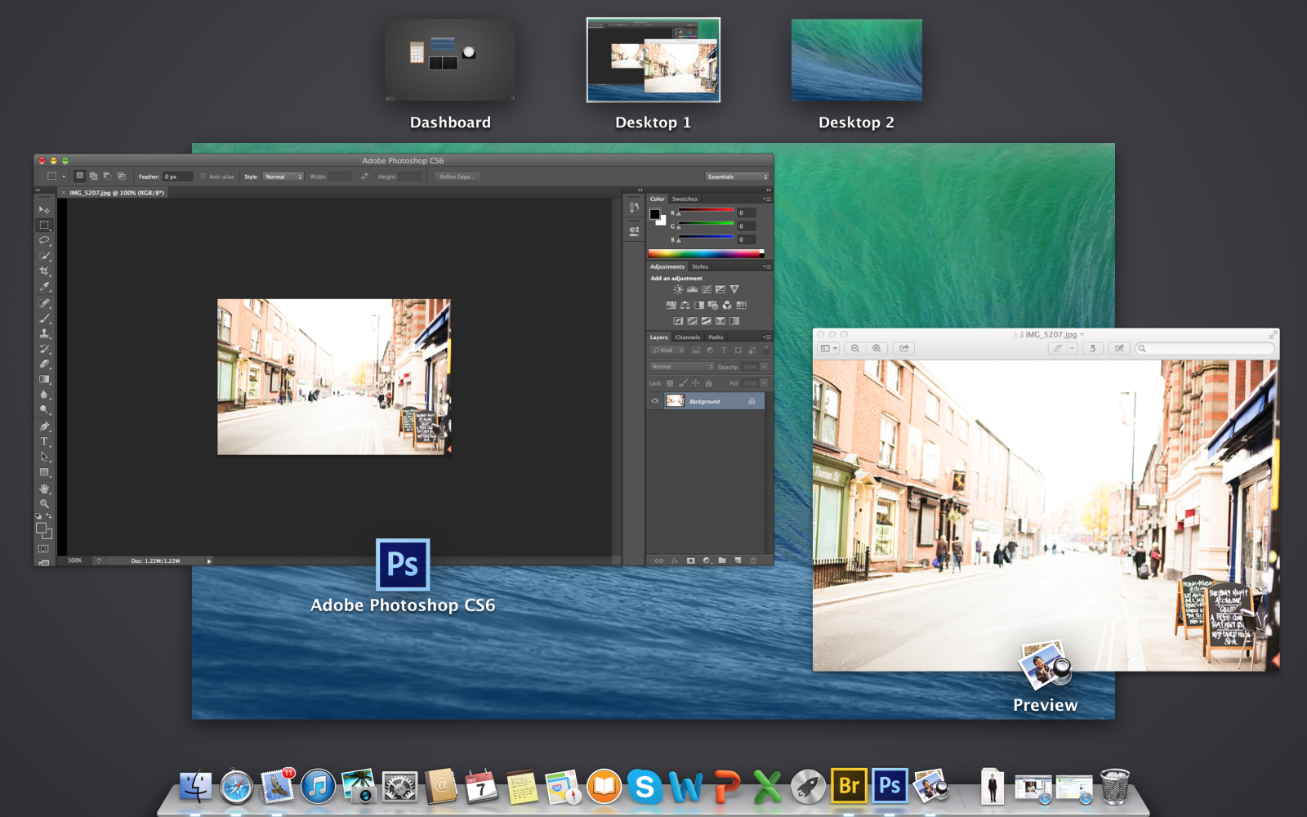This screenshot has height=817, width=1307.
Task: Pick the Eyedropper tool
Action: tap(44, 287)
